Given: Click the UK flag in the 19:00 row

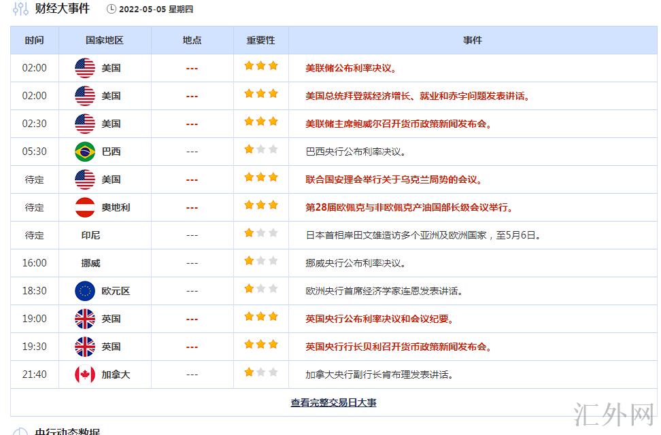Looking at the screenshot, I should point(85,319).
